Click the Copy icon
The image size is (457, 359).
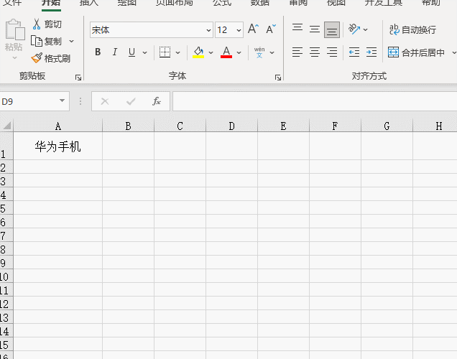tap(37, 42)
